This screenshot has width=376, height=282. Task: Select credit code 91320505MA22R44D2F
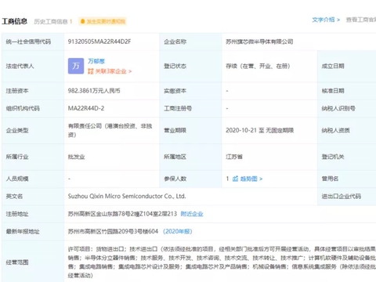pos(99,42)
